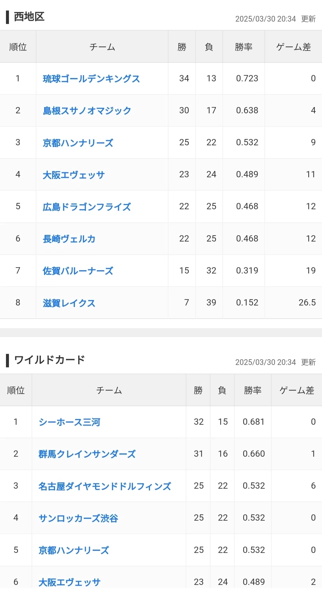Click the 順位 header in the wildcard table
This screenshot has height=595, width=322.
point(16,390)
